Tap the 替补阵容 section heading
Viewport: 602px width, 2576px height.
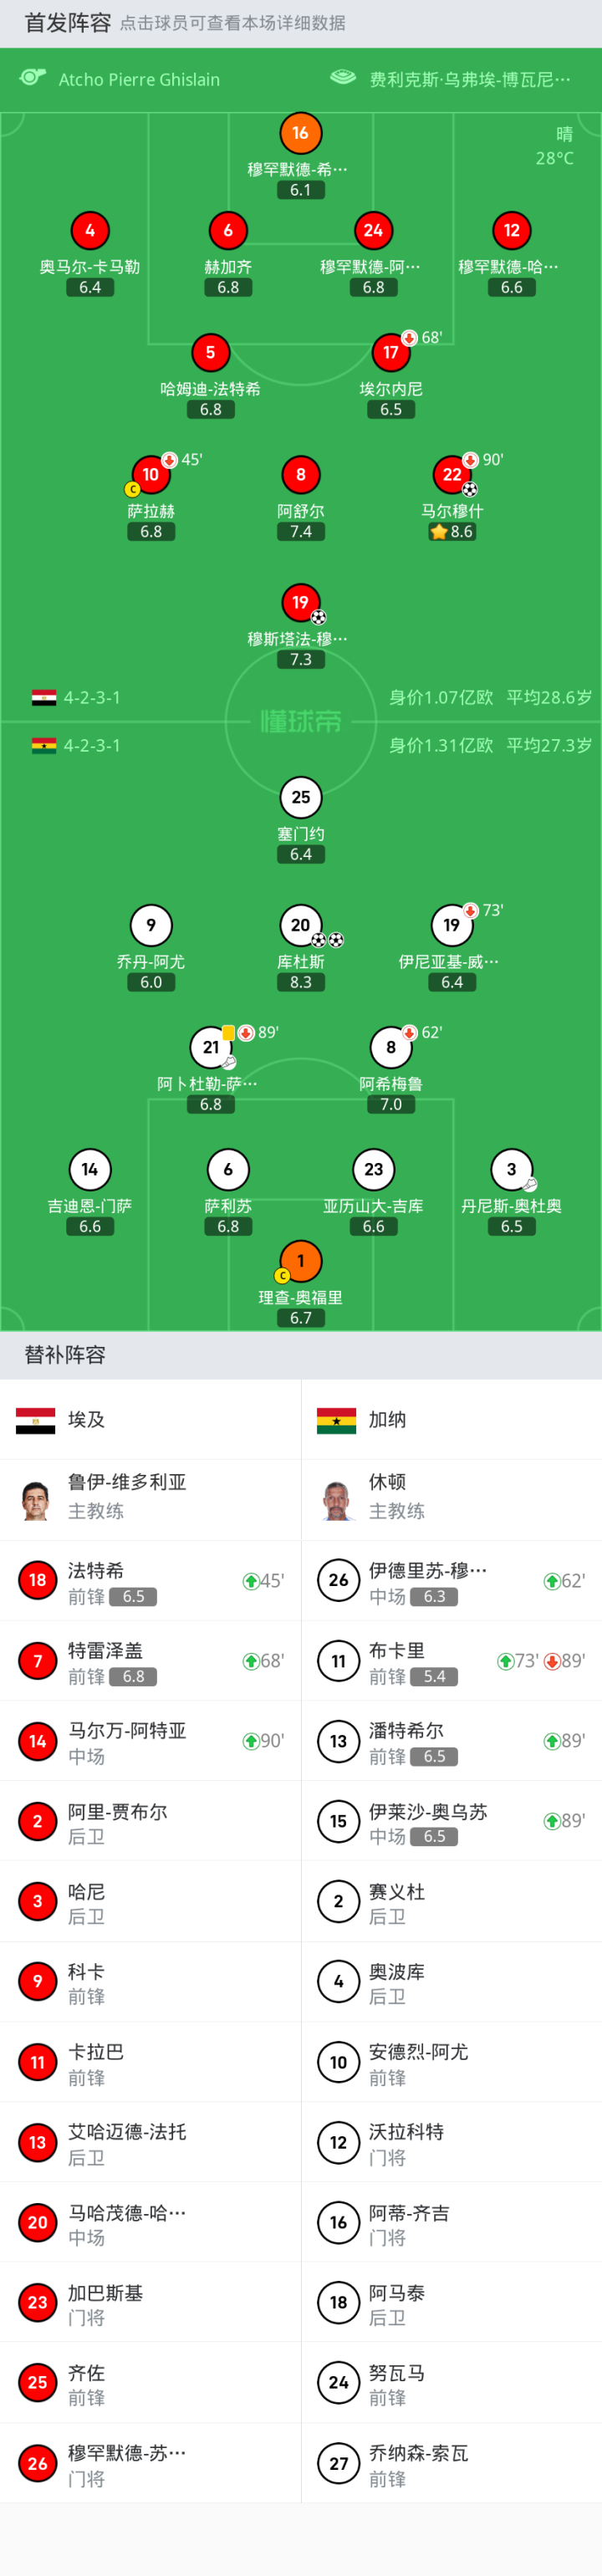pyautogui.click(x=65, y=1355)
